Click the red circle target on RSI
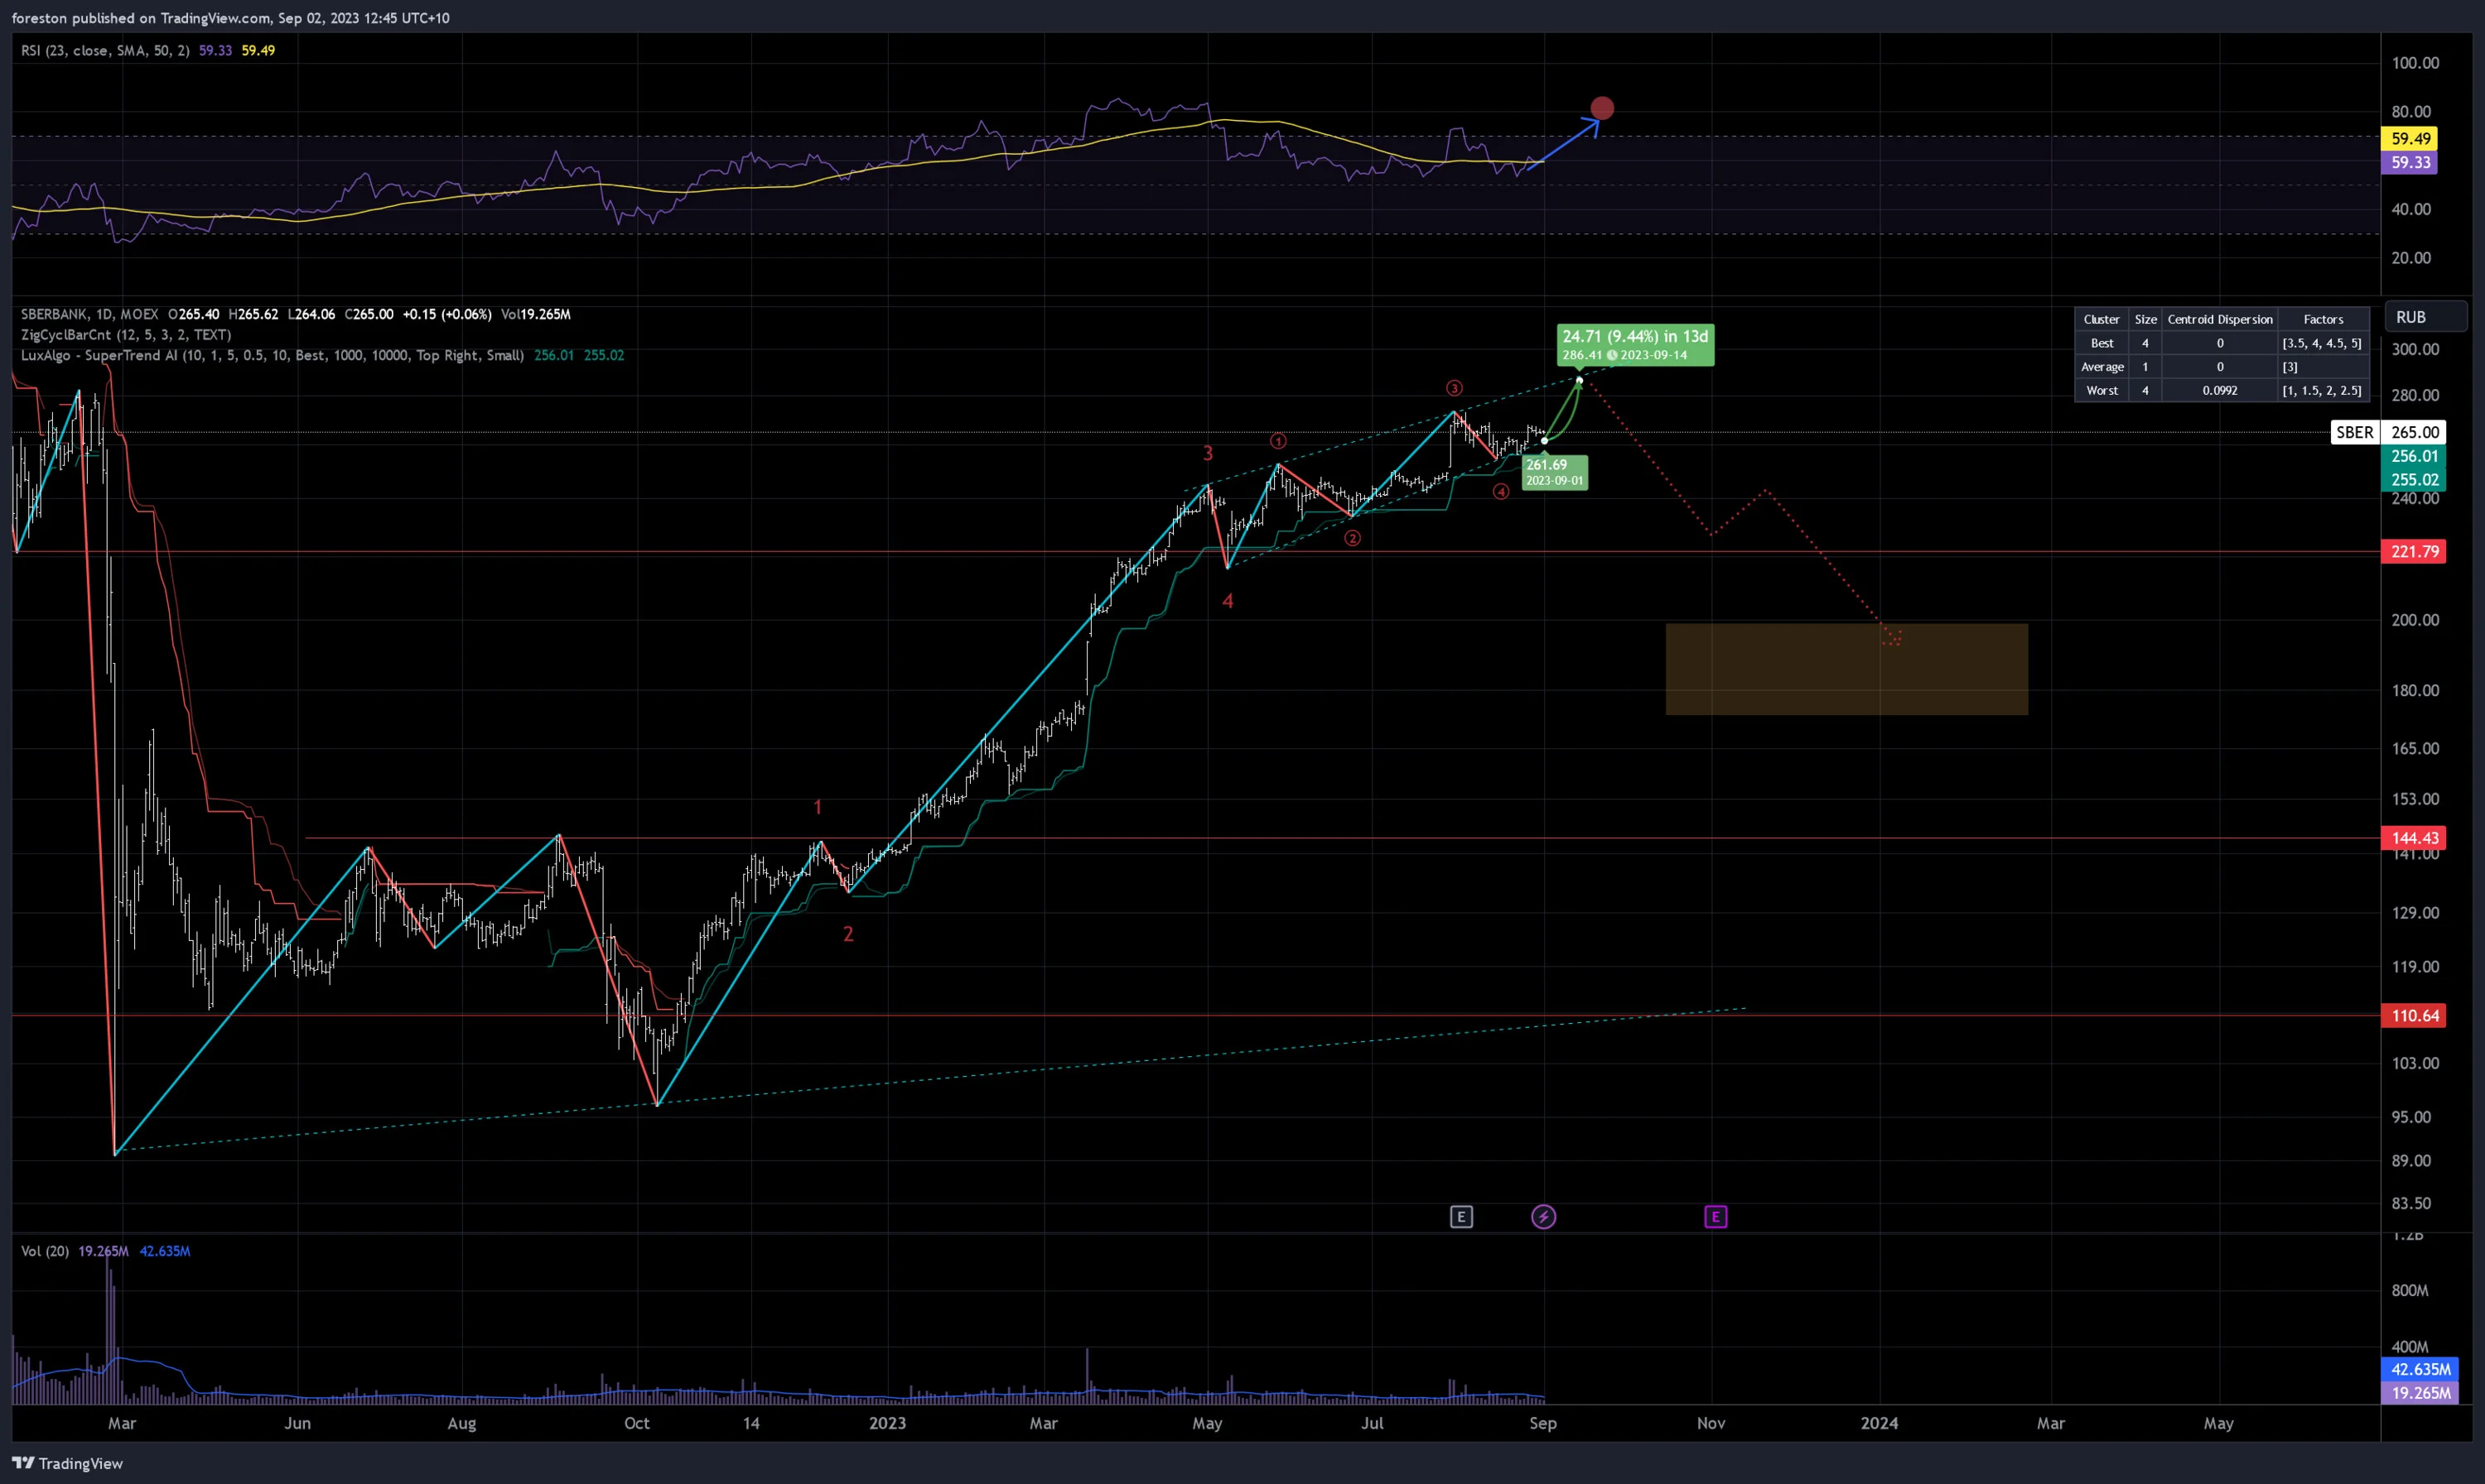Screen dimensions: 2485x1484 click(1602, 108)
